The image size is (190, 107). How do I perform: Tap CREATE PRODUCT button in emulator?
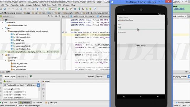coord(141,45)
